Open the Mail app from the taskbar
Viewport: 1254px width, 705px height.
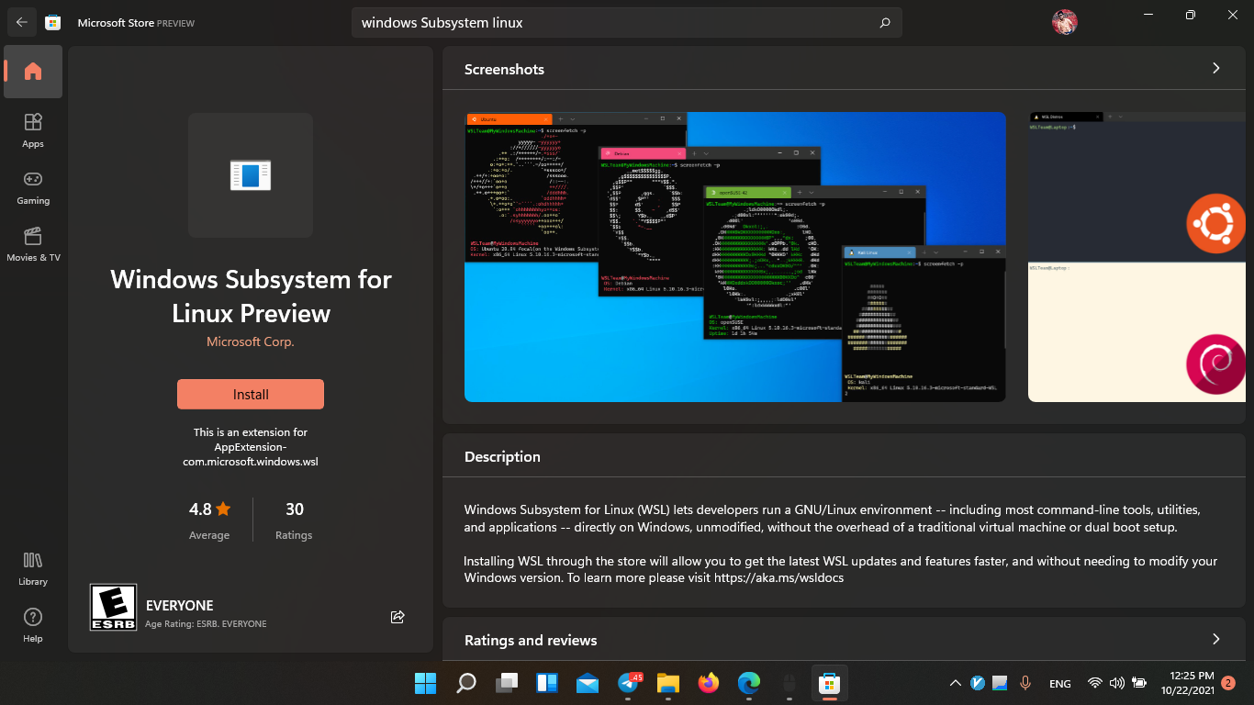588,683
